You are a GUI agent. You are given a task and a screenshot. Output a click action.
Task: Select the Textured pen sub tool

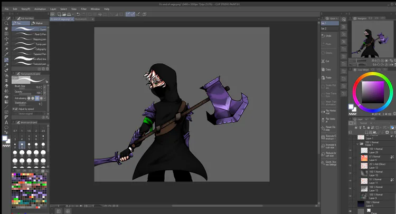click(29, 64)
